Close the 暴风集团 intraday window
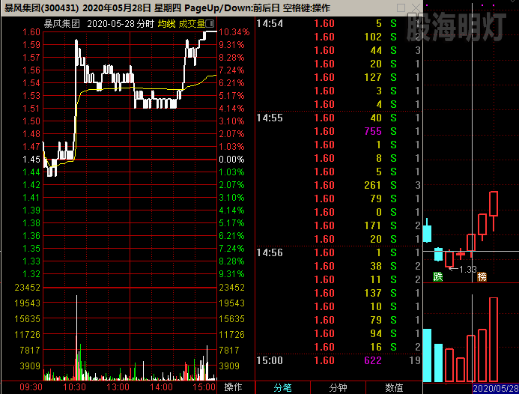 click(416, 7)
